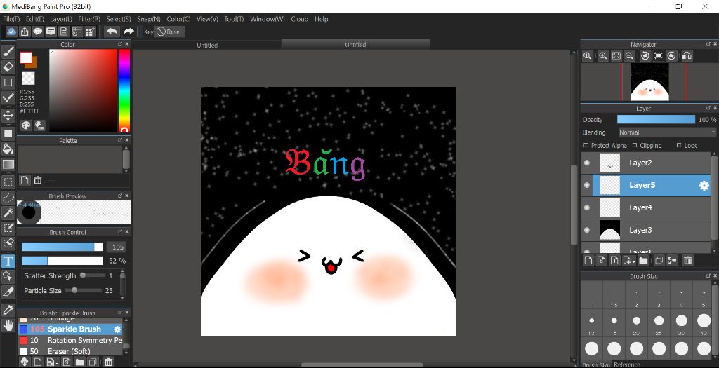Delete palette color with trash icon
This screenshot has height=368, width=719.
click(x=38, y=180)
